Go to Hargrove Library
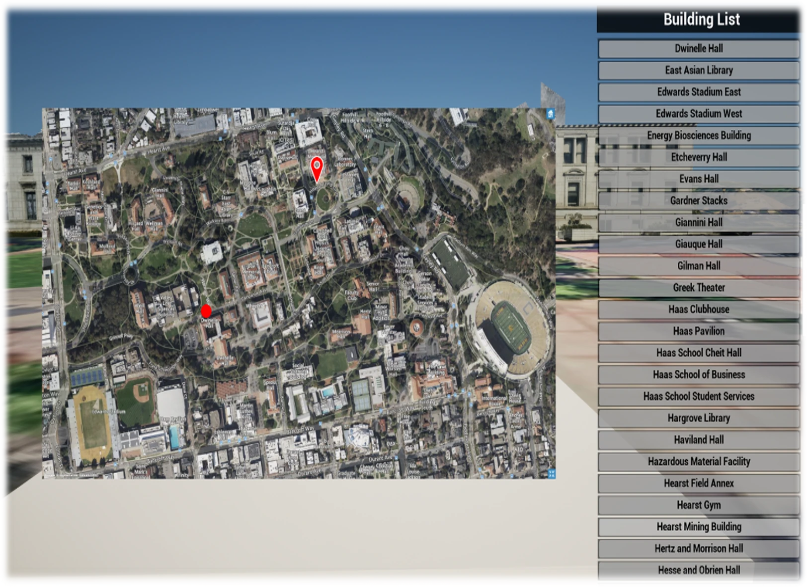This screenshot has width=807, height=587. (x=698, y=418)
